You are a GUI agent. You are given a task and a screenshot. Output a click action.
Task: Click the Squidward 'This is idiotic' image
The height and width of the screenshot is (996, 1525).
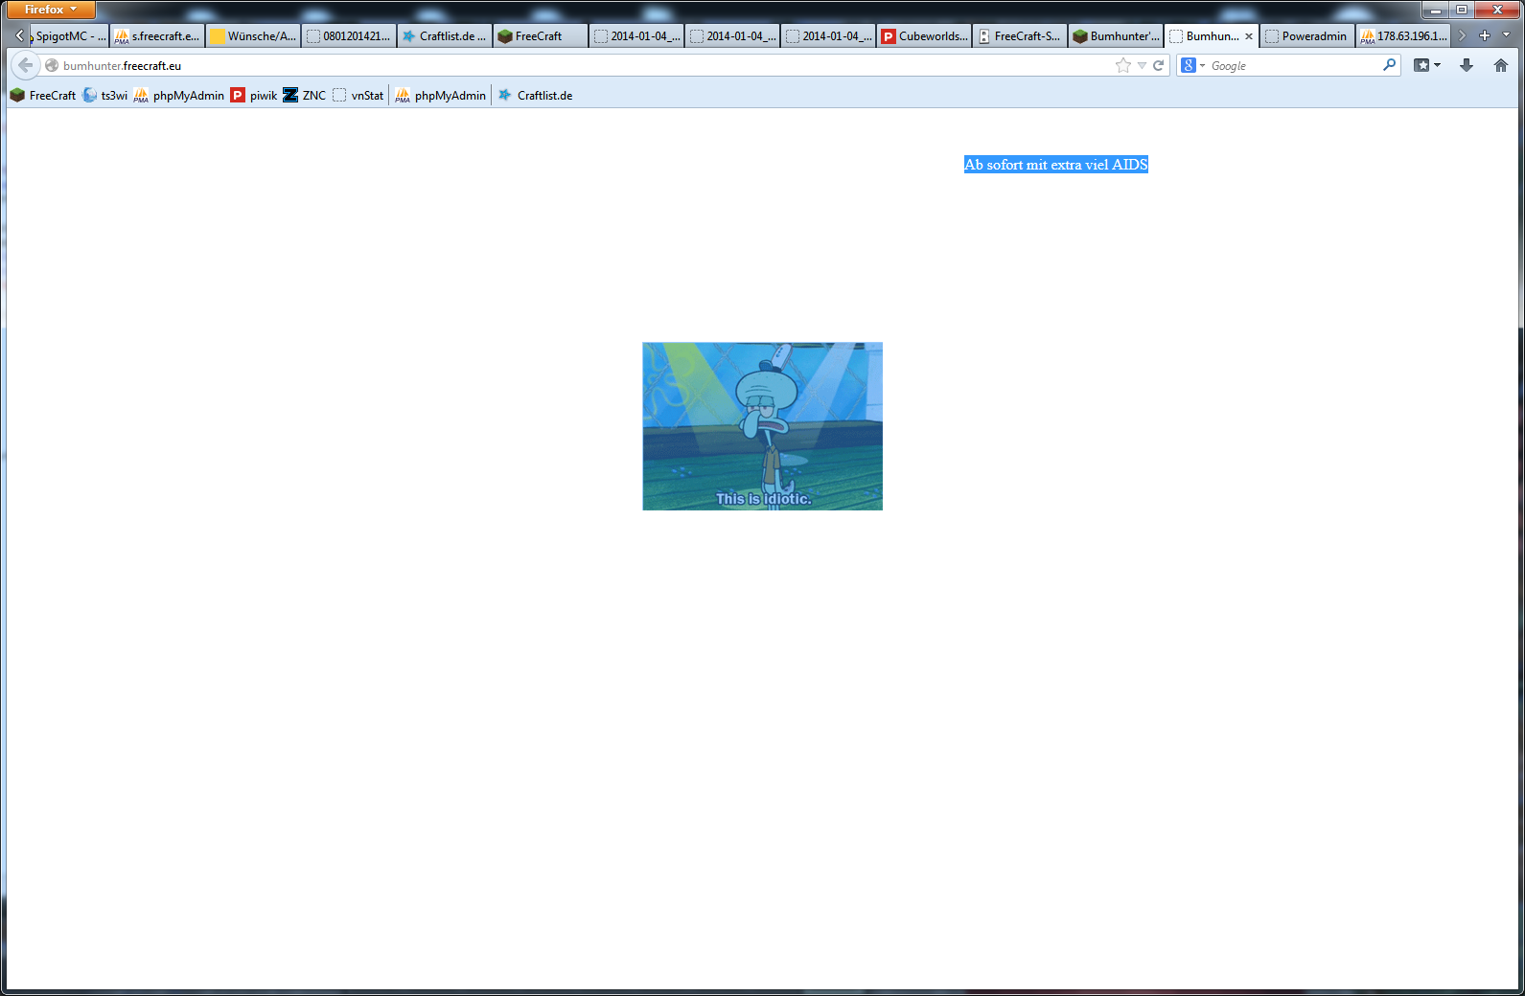tap(762, 426)
